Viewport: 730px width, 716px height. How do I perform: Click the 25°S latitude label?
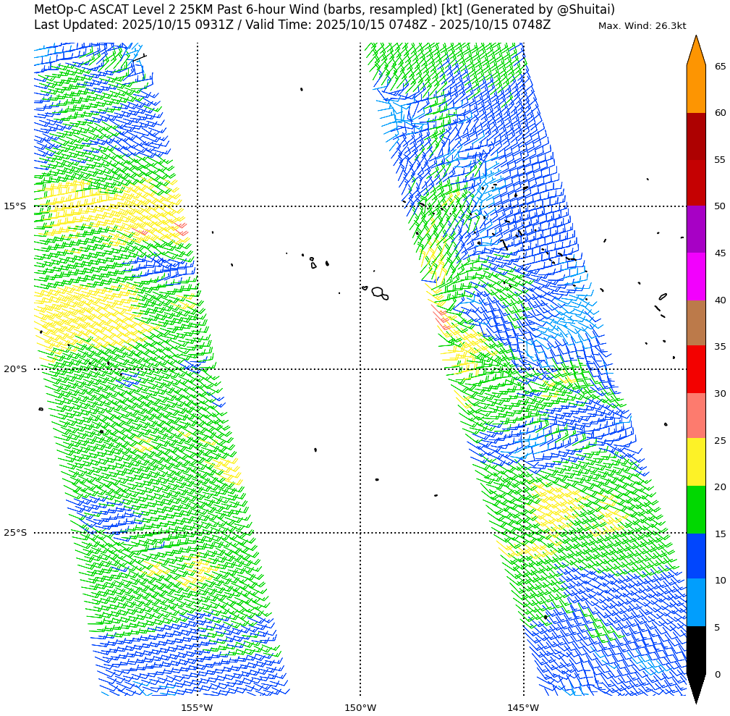[14, 533]
